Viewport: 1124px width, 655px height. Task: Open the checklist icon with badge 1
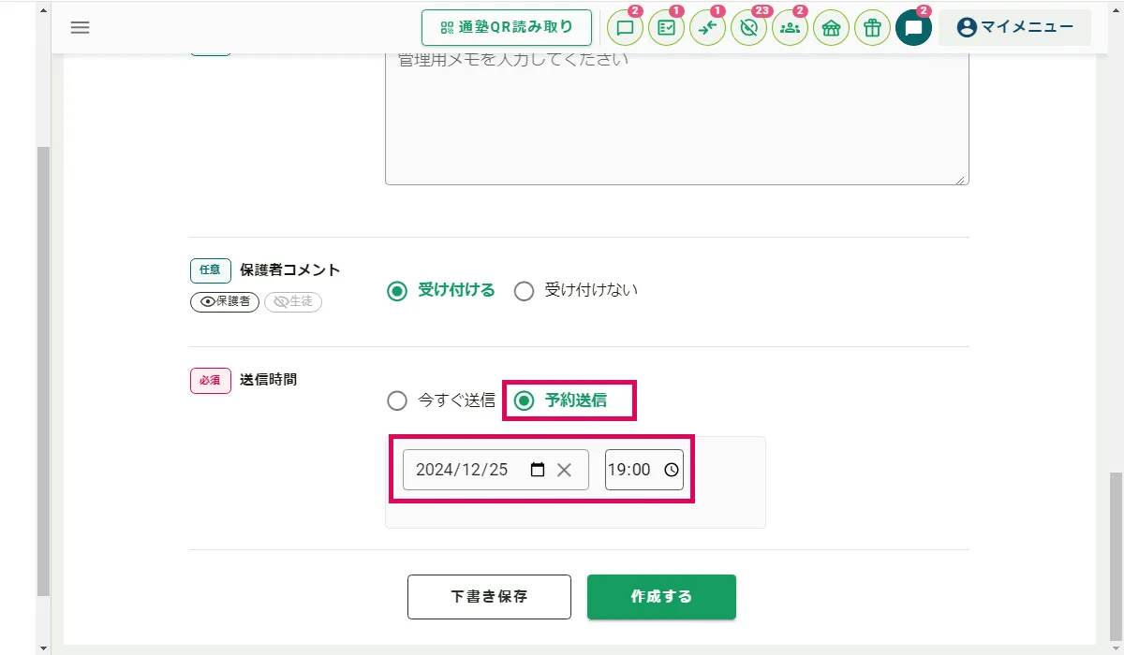tap(666, 28)
